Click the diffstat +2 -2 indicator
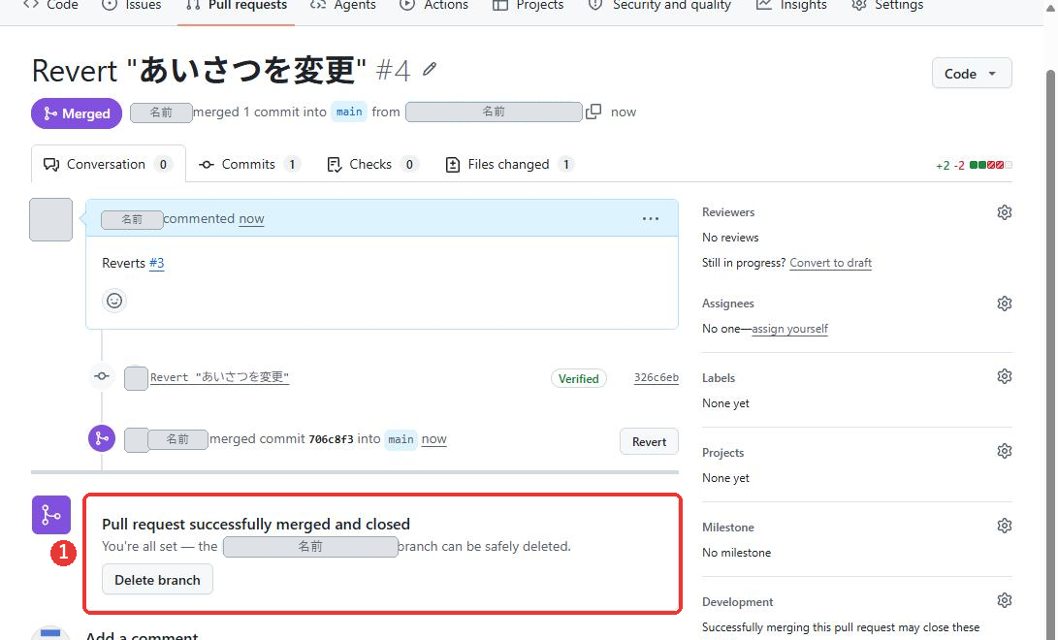Screen dimensions: 1058x640 (974, 165)
